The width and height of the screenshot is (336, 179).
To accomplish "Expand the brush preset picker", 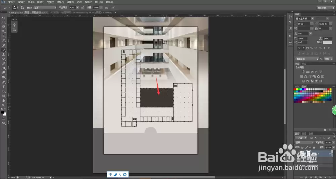I will [x=17, y=8].
